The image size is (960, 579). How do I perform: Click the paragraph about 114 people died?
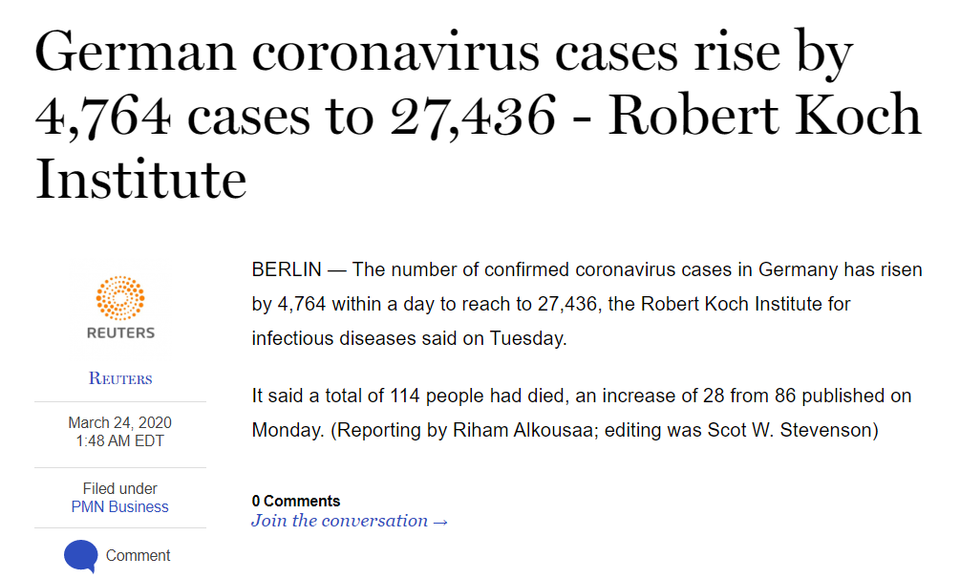point(582,413)
